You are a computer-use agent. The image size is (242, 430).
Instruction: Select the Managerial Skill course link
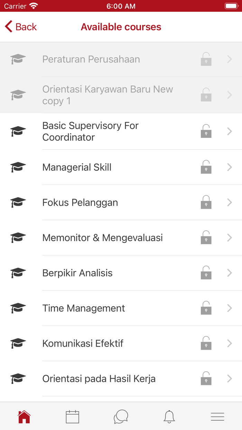(77, 167)
